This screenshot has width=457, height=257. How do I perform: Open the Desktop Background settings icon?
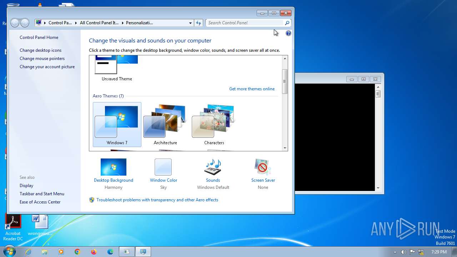[x=114, y=167]
